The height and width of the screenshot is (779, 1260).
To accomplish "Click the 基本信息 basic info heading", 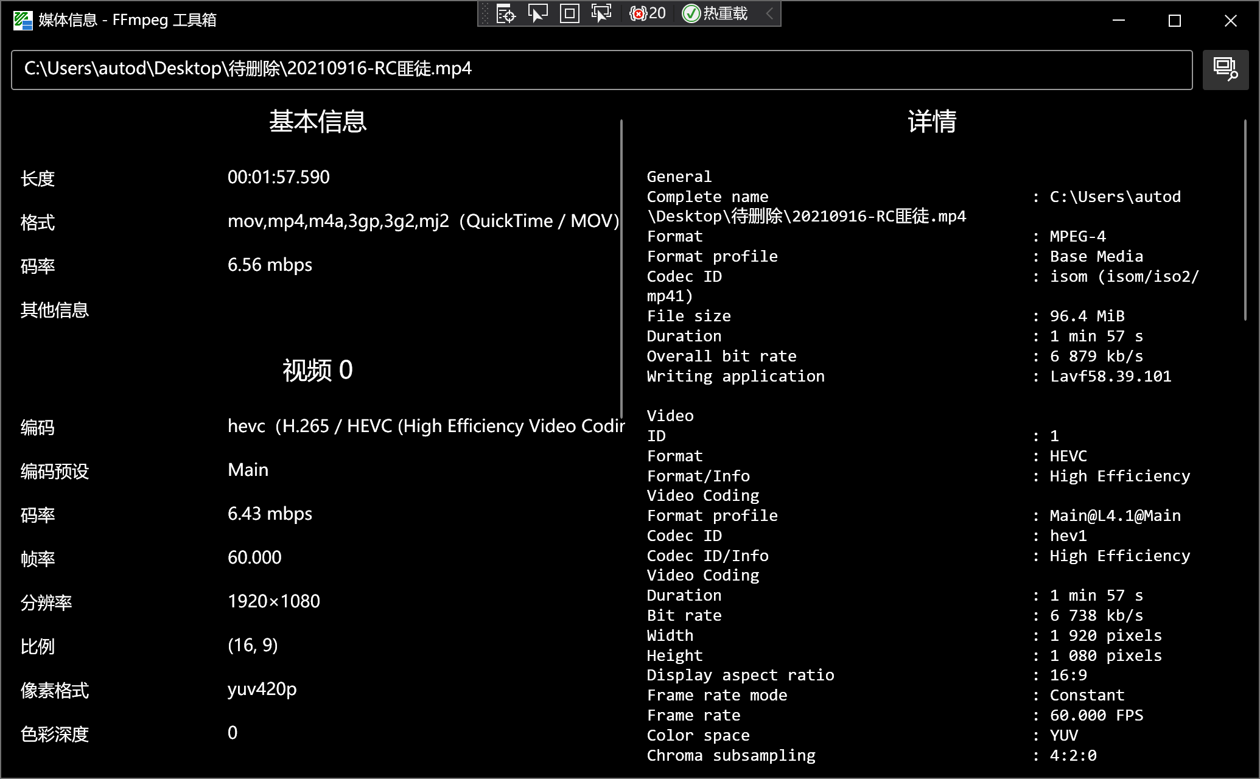I will tap(318, 122).
